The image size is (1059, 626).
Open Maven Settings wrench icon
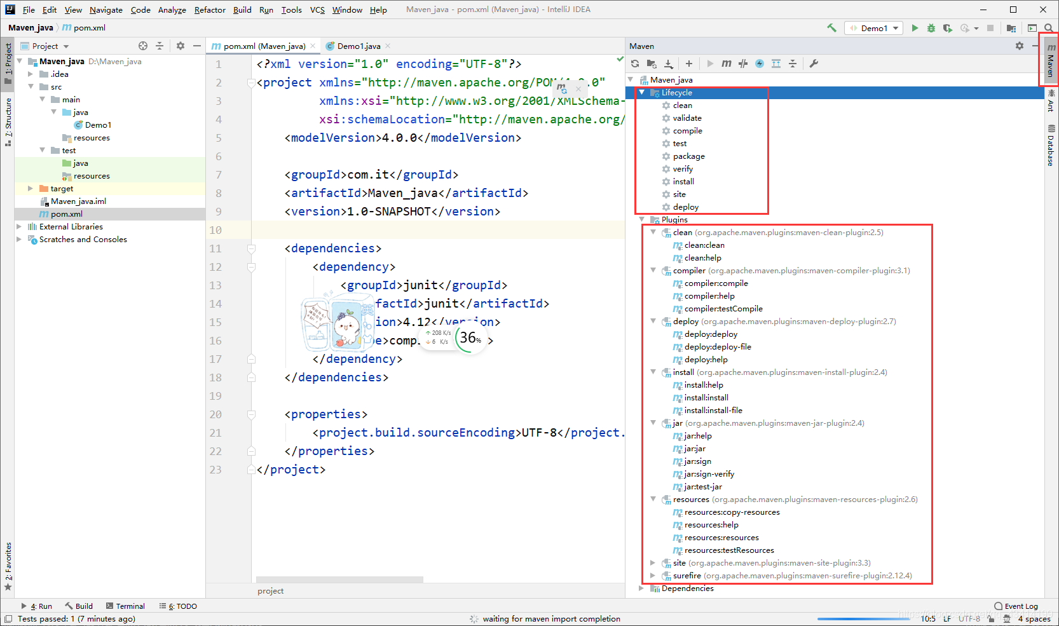[x=814, y=64]
